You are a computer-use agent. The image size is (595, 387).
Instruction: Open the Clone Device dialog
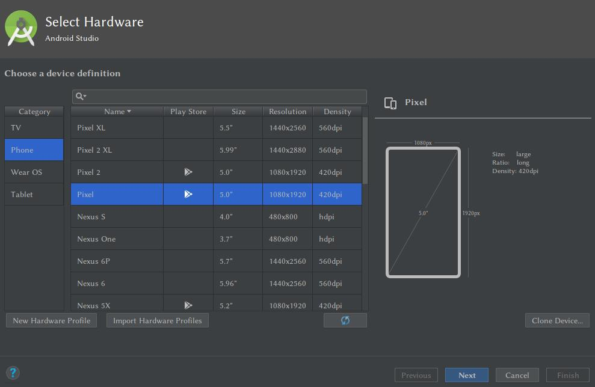click(x=557, y=320)
